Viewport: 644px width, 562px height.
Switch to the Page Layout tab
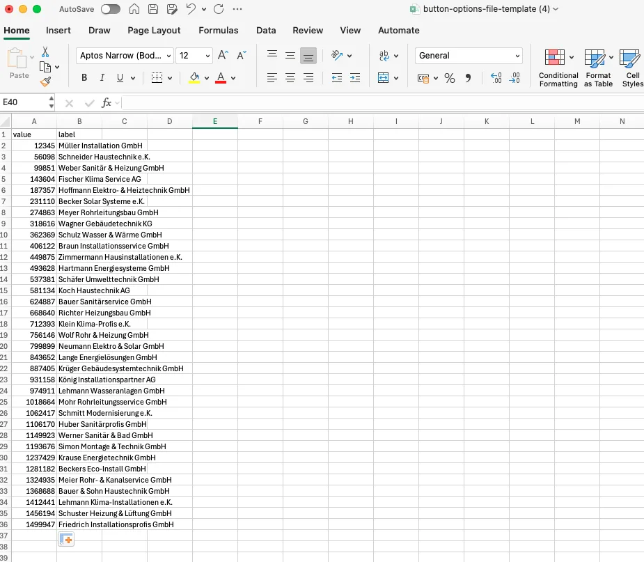coord(154,31)
